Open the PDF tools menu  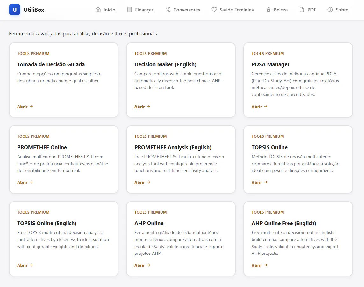(308, 10)
